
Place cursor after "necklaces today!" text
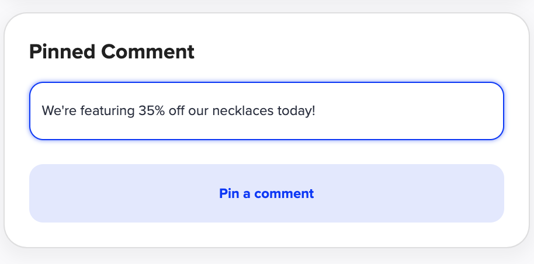(316, 110)
